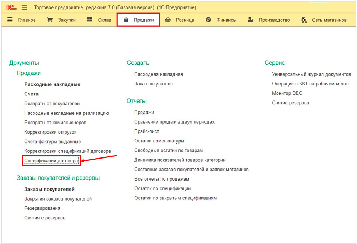Click the Сеть магазинов network icon
Viewport: 357px width, 244px height.
pyautogui.click(x=304, y=20)
